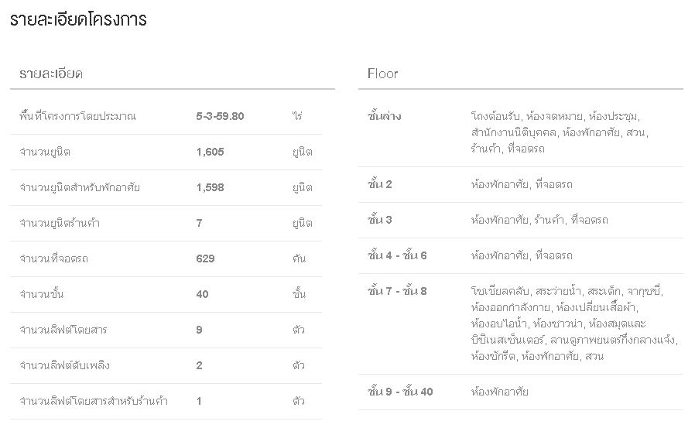Click the จำนวนลิฟต์โดยสาร label

[63, 330]
